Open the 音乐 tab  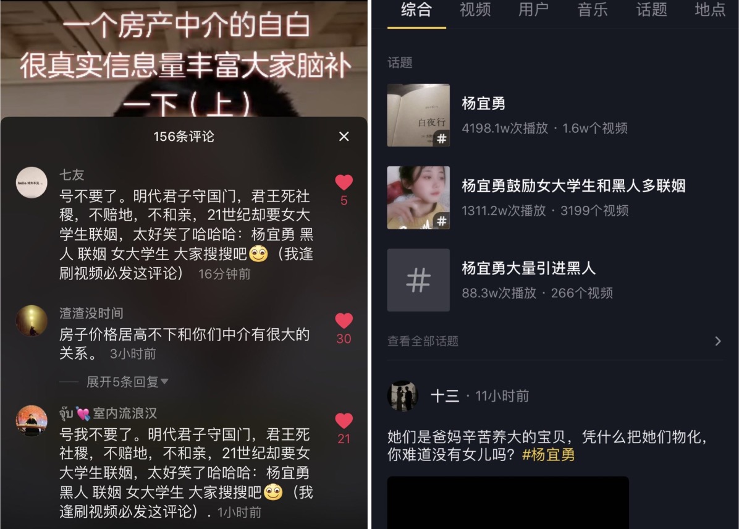point(593,9)
